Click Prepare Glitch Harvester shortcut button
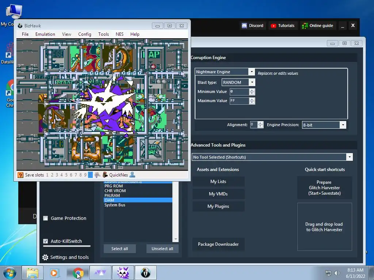374x280 pixels. pyautogui.click(x=324, y=188)
